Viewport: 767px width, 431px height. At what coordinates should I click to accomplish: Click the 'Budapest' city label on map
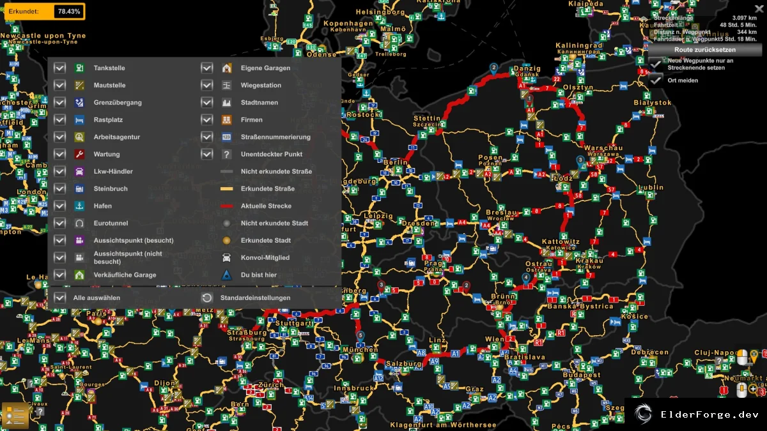tap(581, 375)
